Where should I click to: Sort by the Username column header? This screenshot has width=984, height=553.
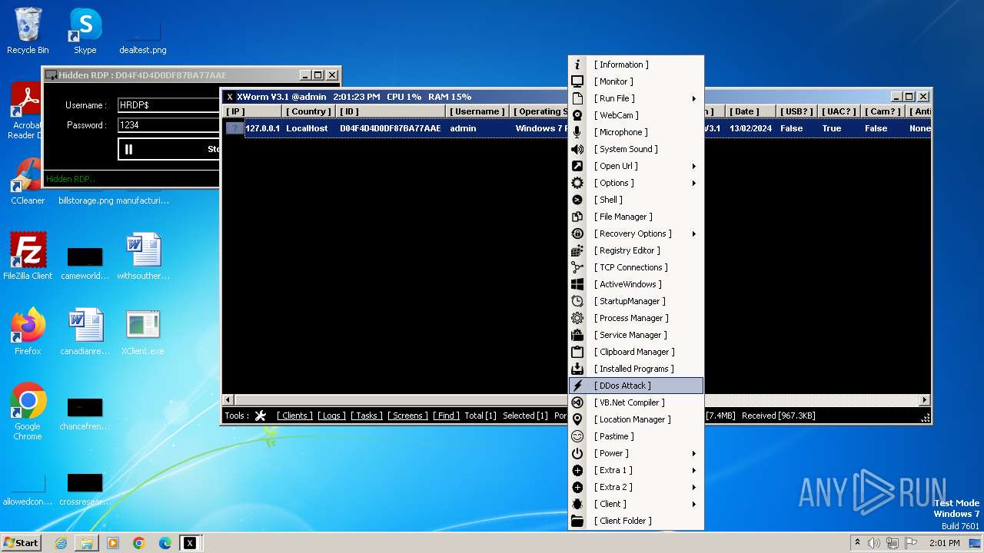click(x=477, y=111)
